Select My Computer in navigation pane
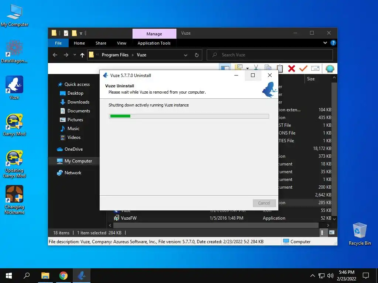Image resolution: width=378 pixels, height=283 pixels. coord(78,161)
